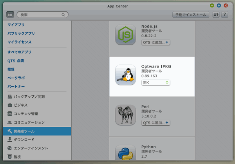Open the sort order icon button
The image size is (235, 164).
(x=216, y=15)
